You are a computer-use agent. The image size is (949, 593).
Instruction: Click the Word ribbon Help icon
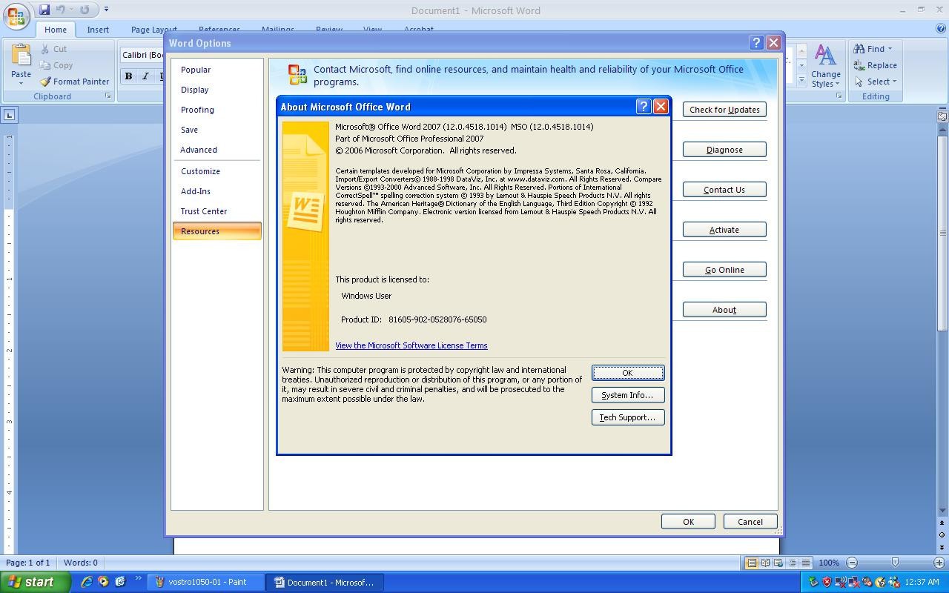941,29
